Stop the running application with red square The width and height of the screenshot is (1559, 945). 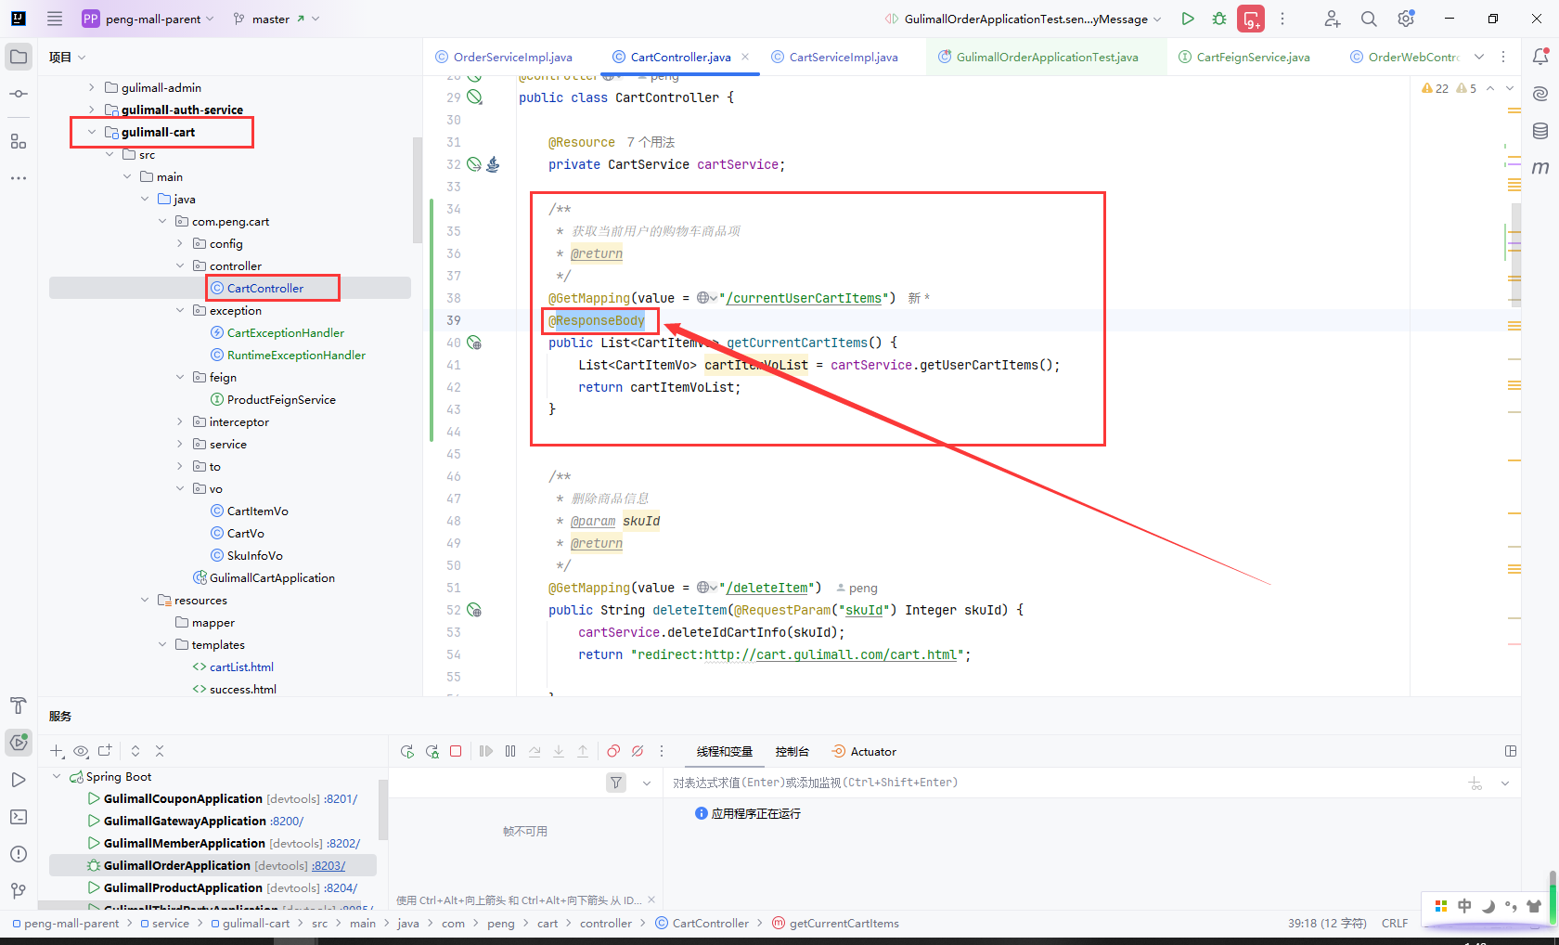click(x=456, y=751)
